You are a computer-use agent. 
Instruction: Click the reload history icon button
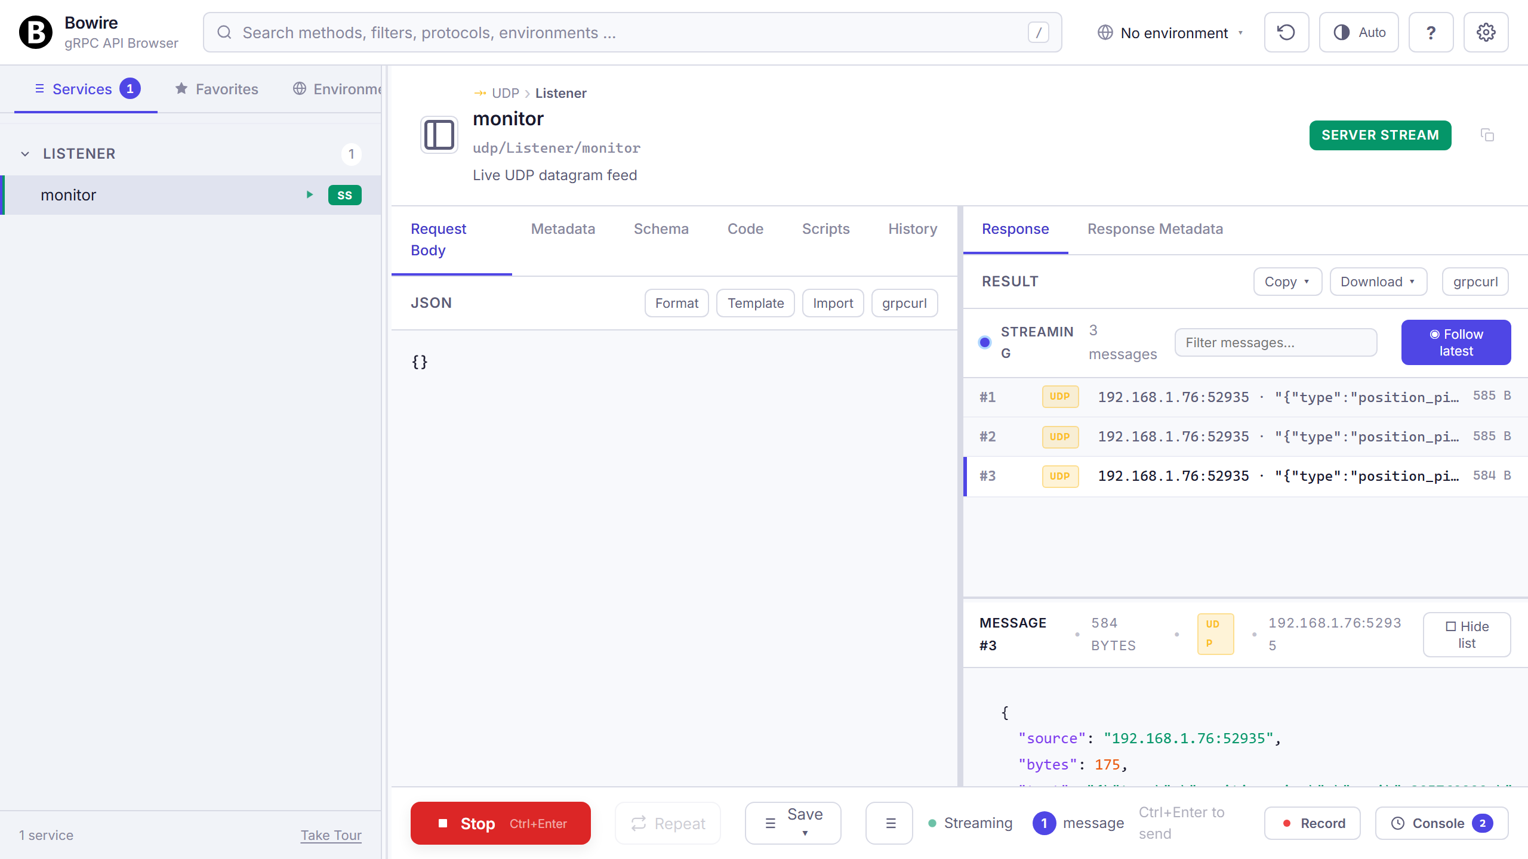tap(1286, 32)
